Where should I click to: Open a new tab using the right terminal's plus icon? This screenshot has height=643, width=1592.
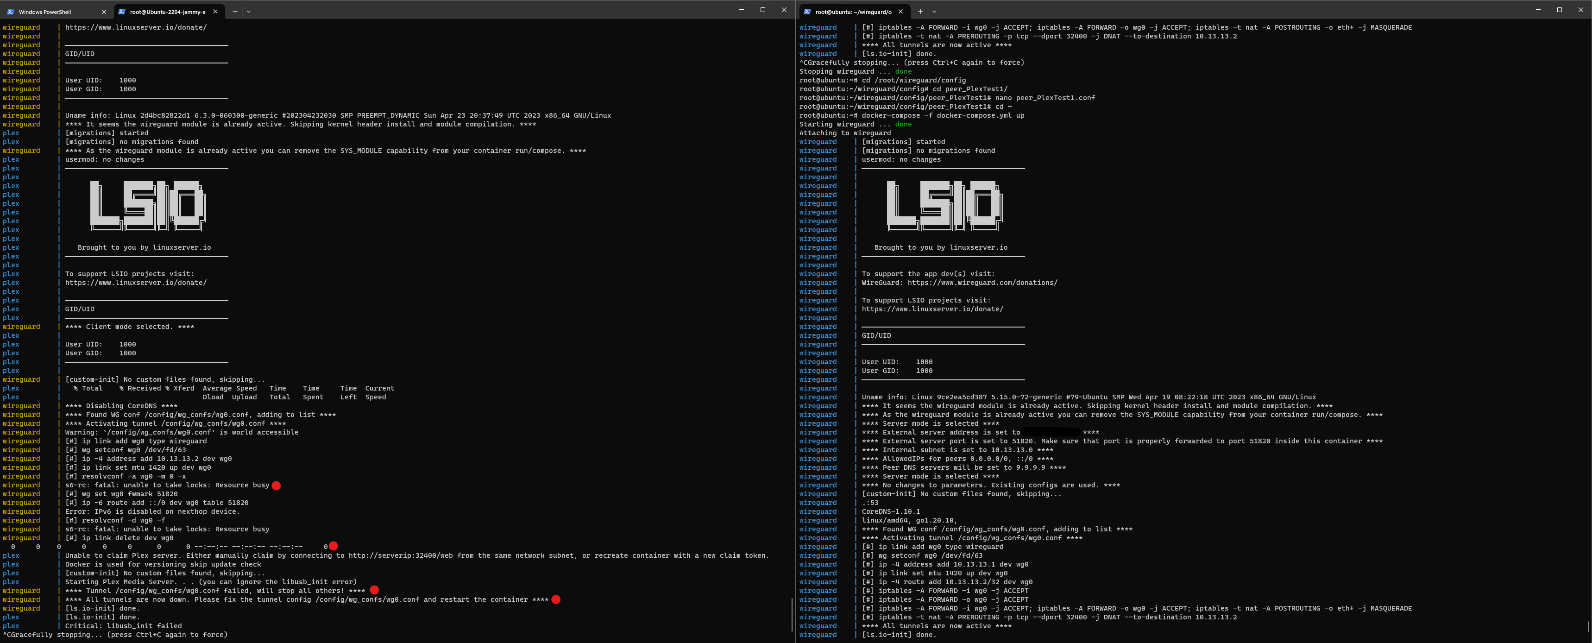[x=920, y=11]
